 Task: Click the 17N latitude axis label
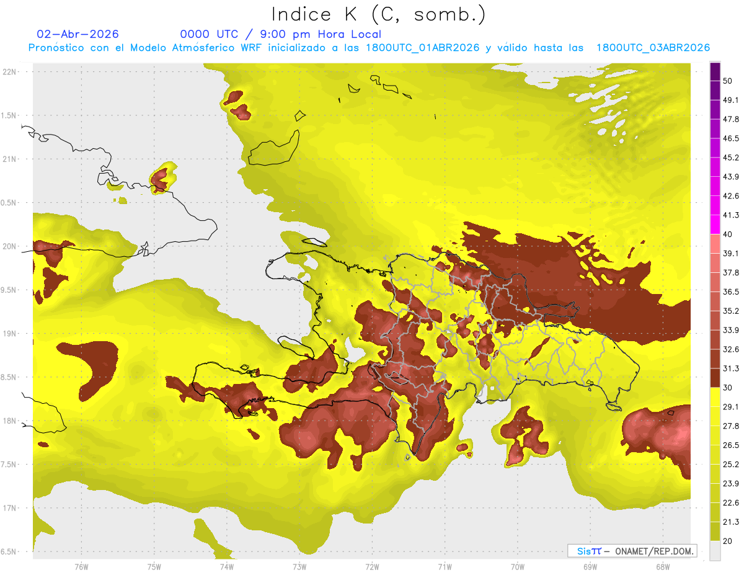pyautogui.click(x=11, y=508)
